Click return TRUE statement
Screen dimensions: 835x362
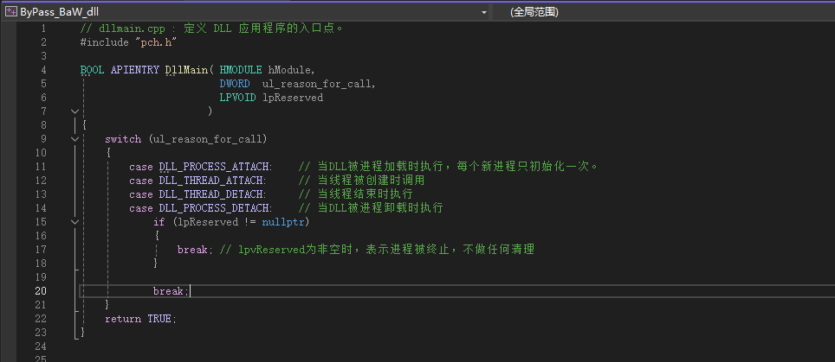tap(140, 318)
